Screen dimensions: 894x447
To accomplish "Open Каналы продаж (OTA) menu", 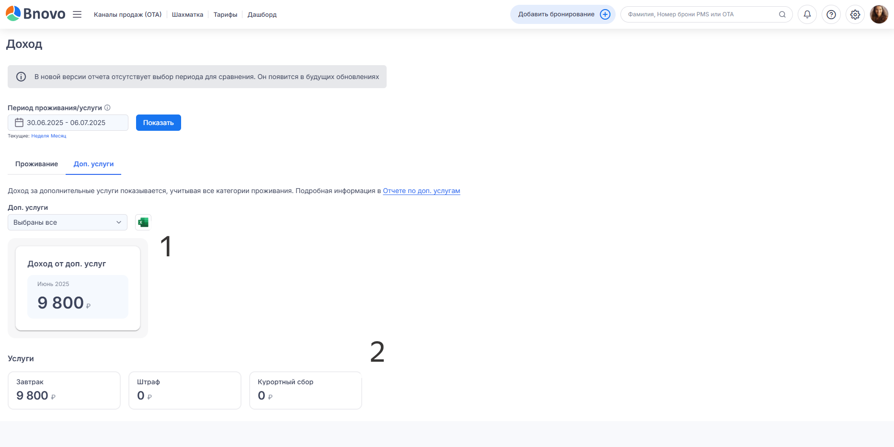I will click(x=127, y=15).
